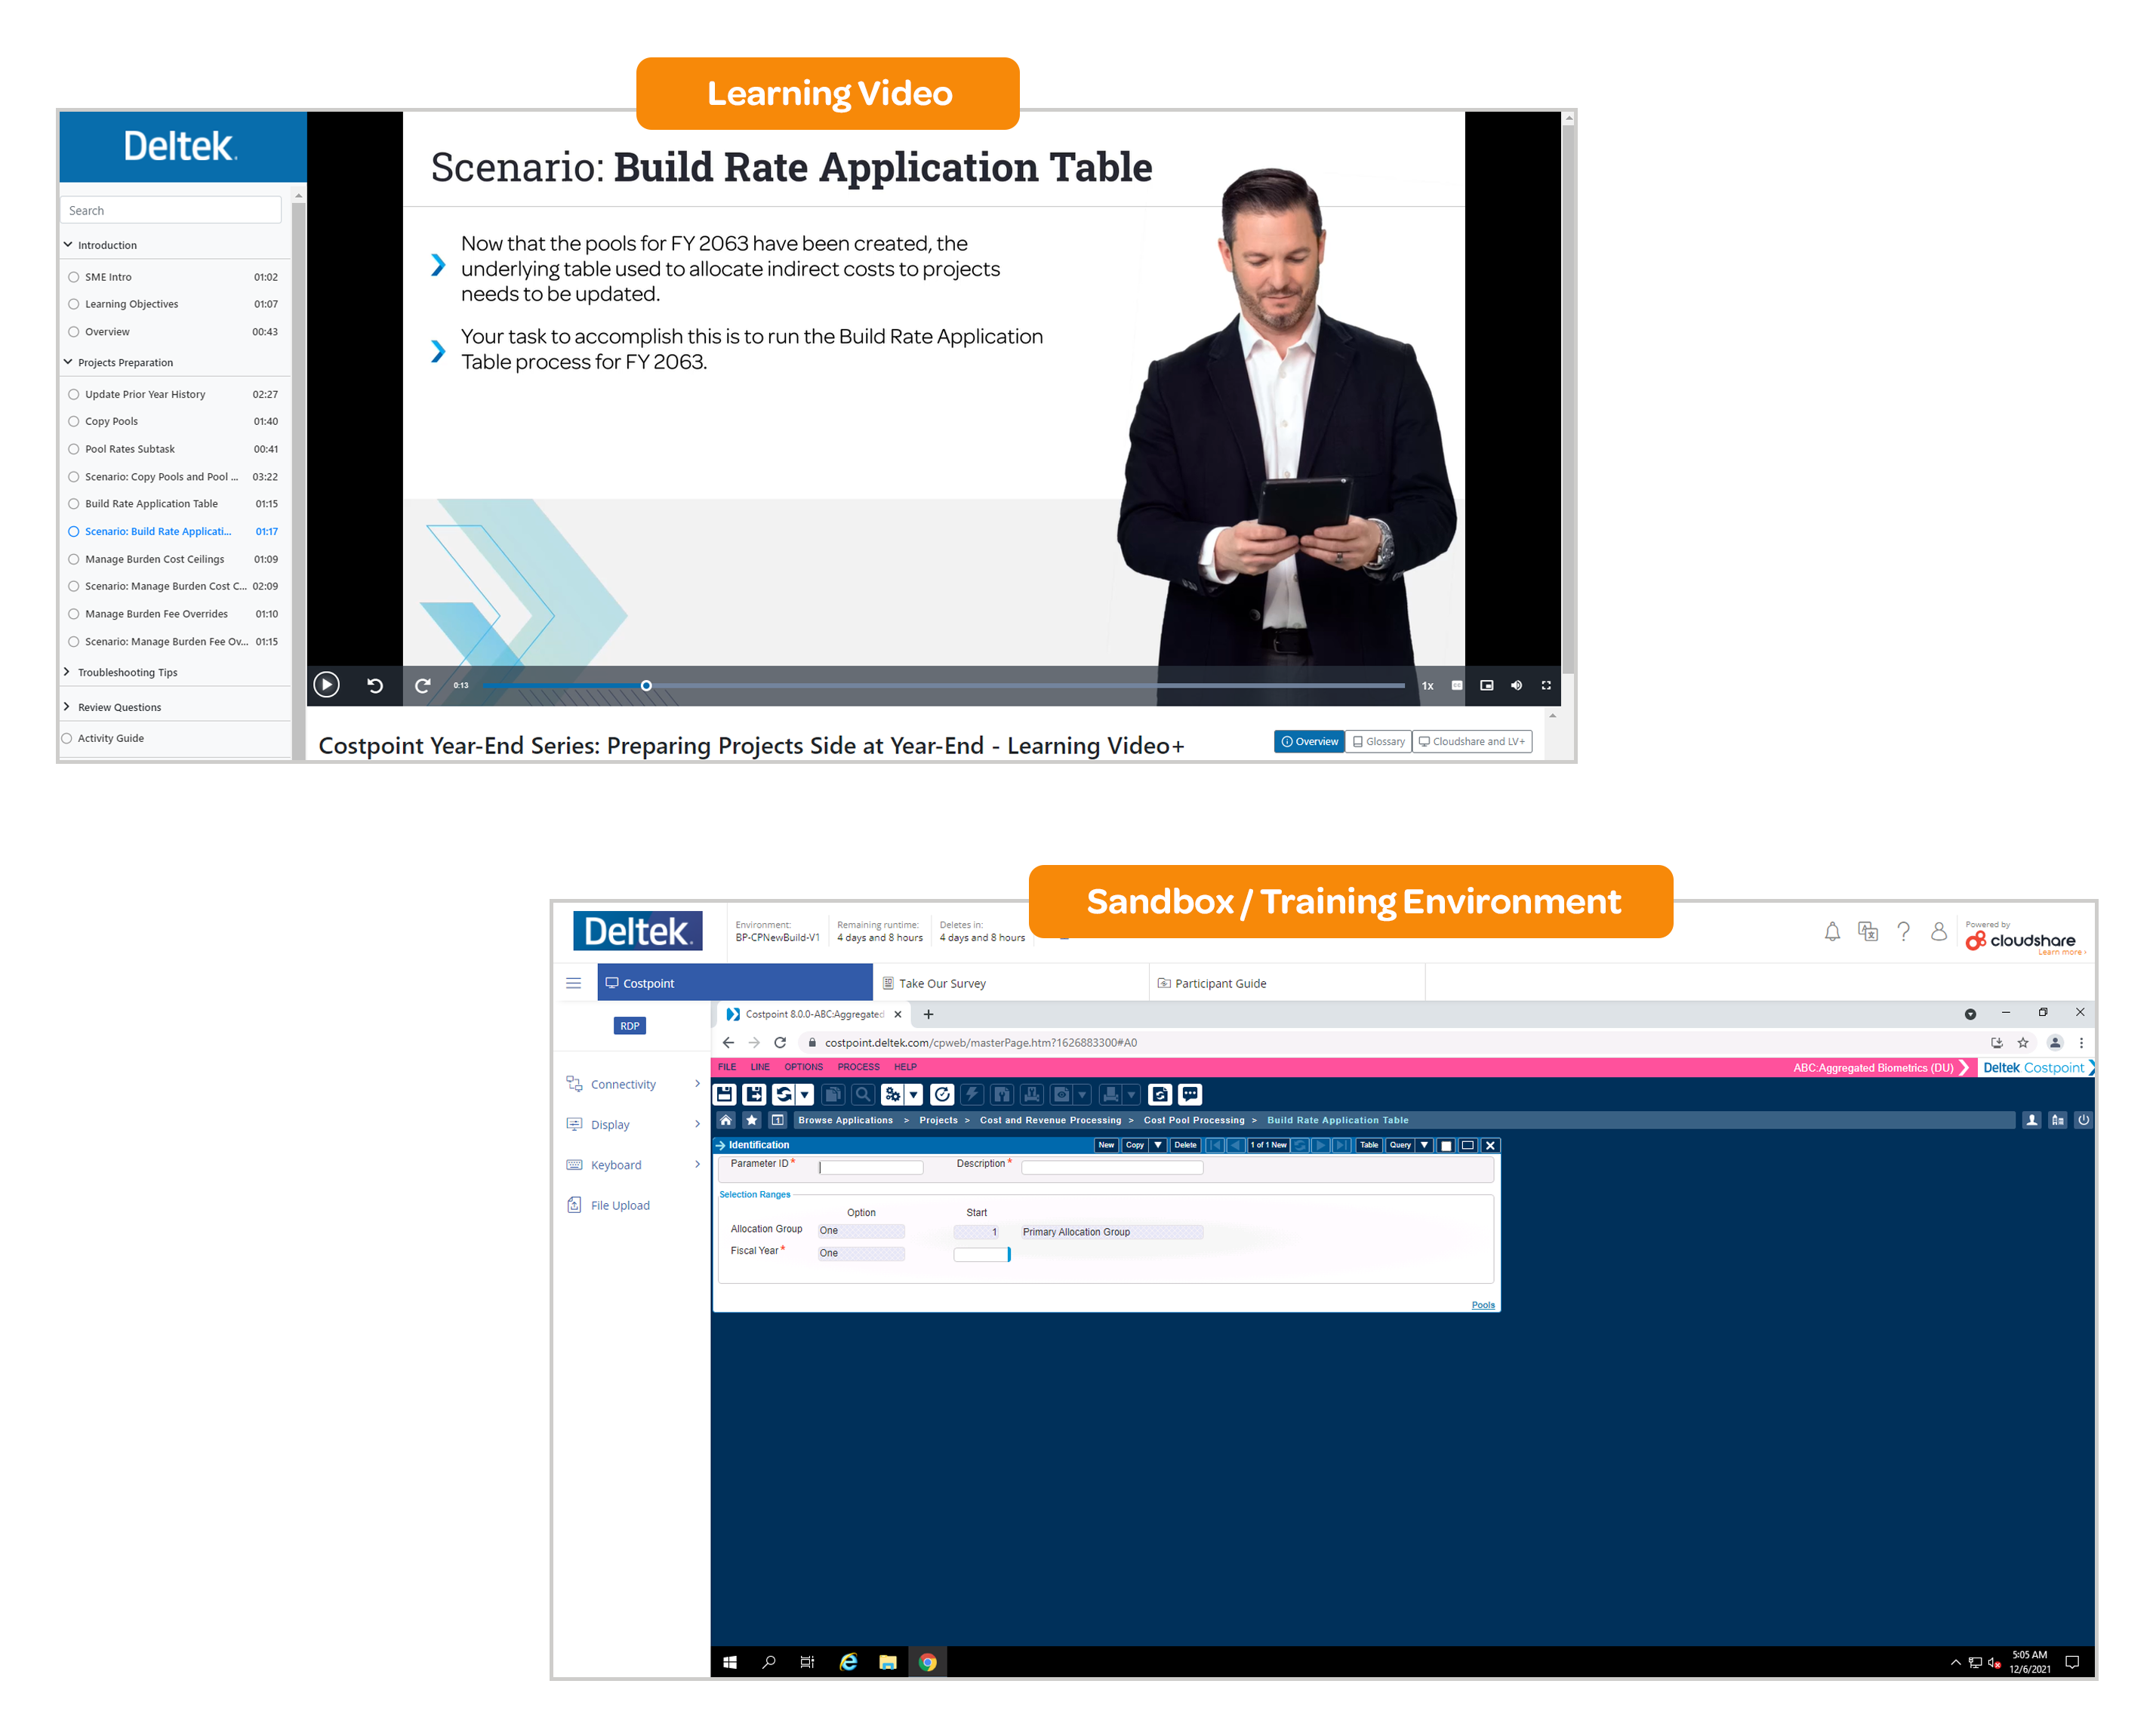Image resolution: width=2156 pixels, height=1730 pixels.
Task: Open the PROCESS menu
Action: pos(858,1068)
